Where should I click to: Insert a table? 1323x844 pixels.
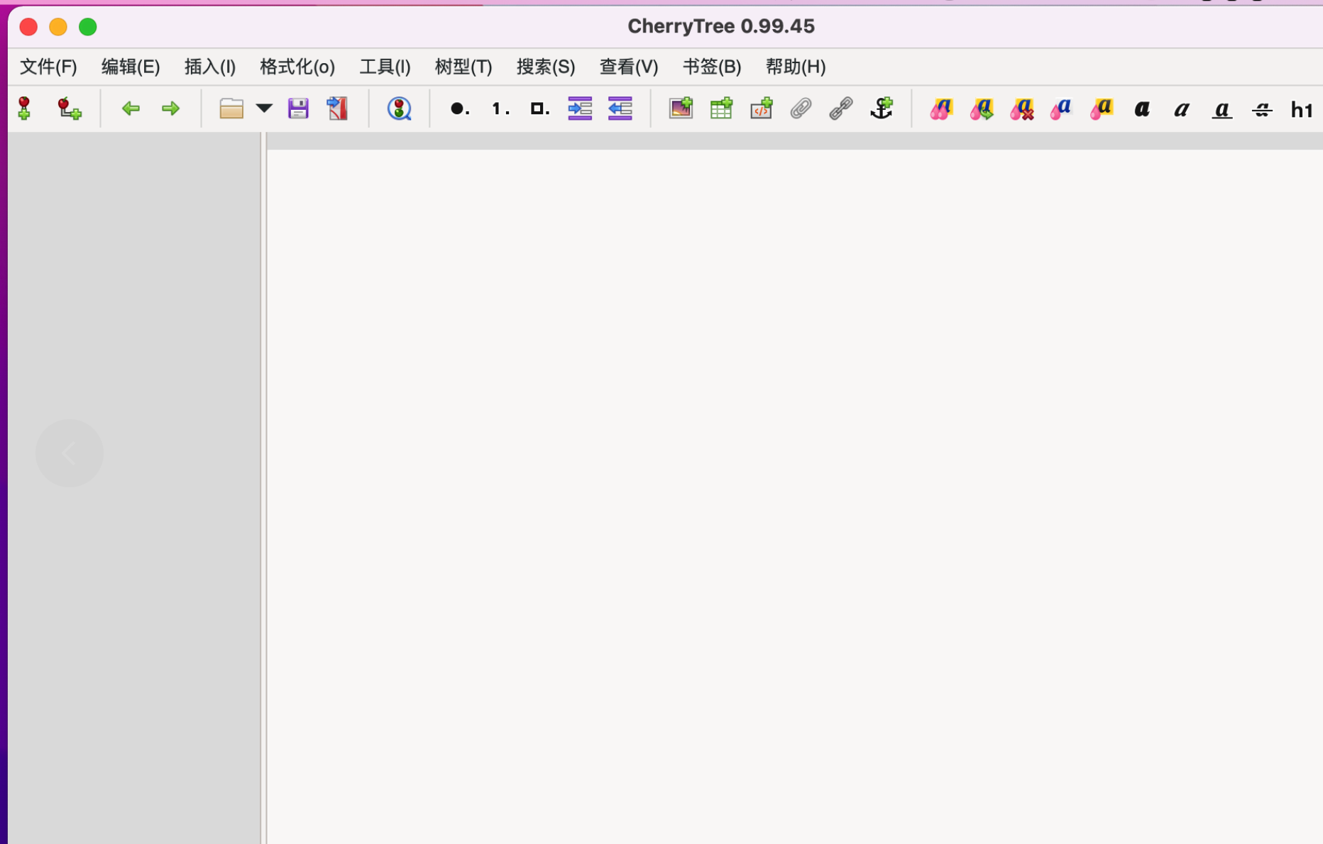pyautogui.click(x=720, y=109)
